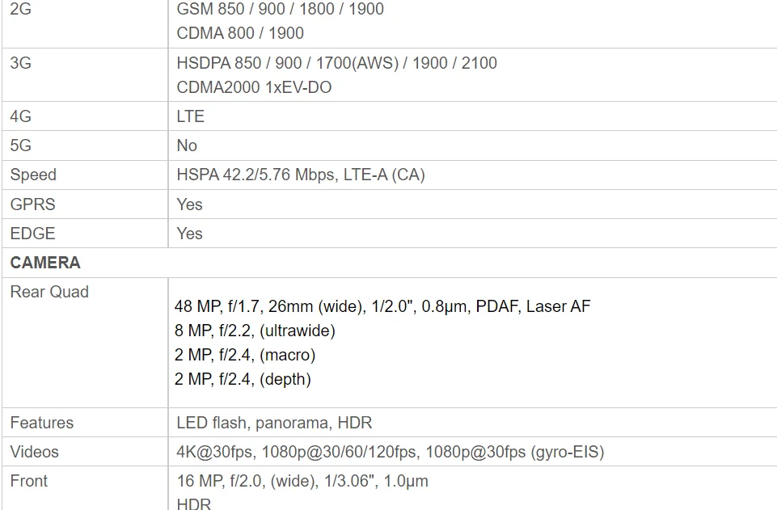The height and width of the screenshot is (510, 777).
Task: Click the CAMERA section heading
Action: (45, 263)
